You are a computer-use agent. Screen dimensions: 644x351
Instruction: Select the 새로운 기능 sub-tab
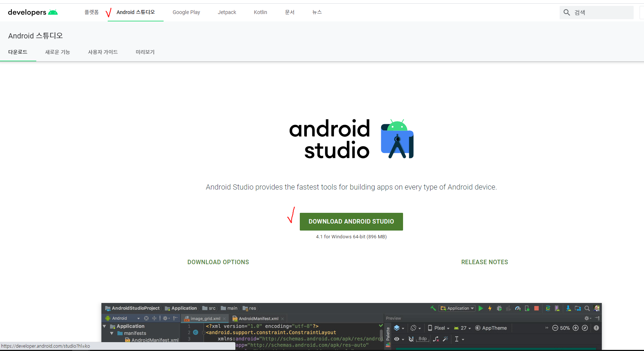tap(57, 52)
